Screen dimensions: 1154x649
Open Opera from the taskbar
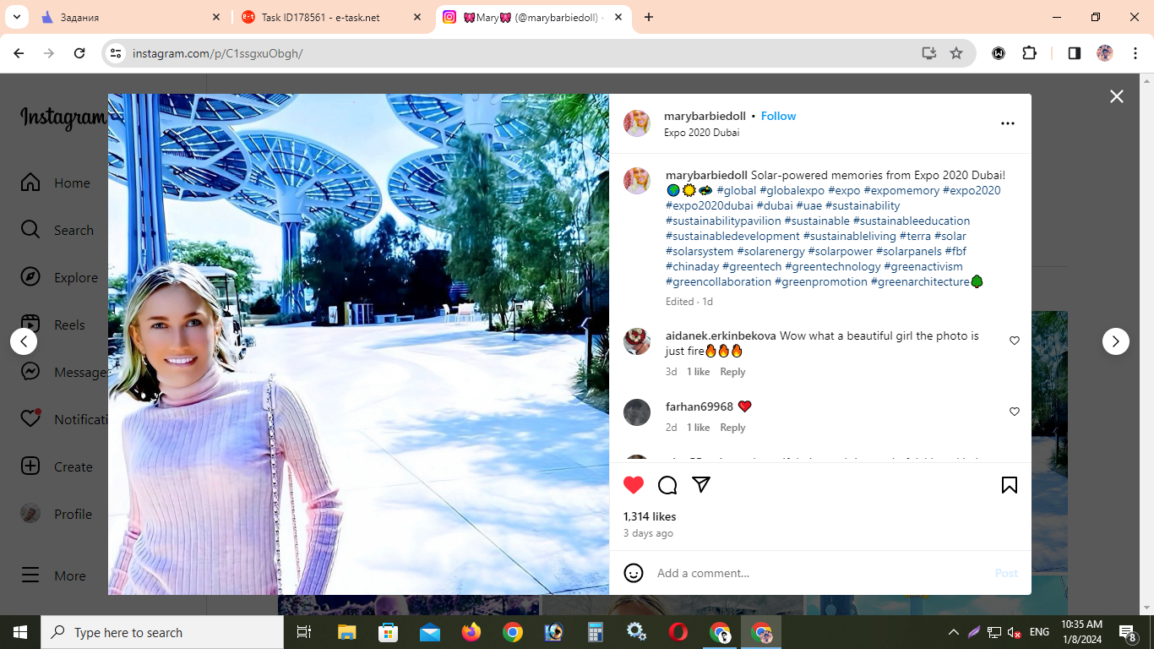(678, 632)
